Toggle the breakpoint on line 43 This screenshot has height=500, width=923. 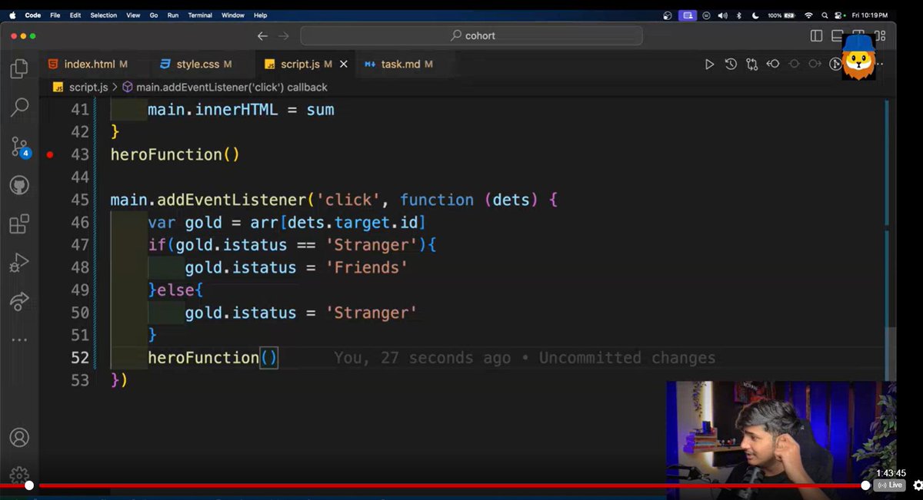tap(50, 154)
